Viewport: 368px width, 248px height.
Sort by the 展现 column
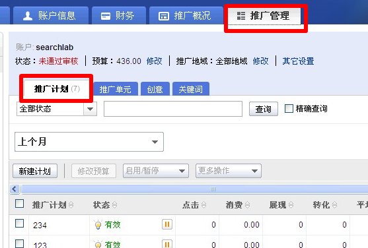click(281, 205)
